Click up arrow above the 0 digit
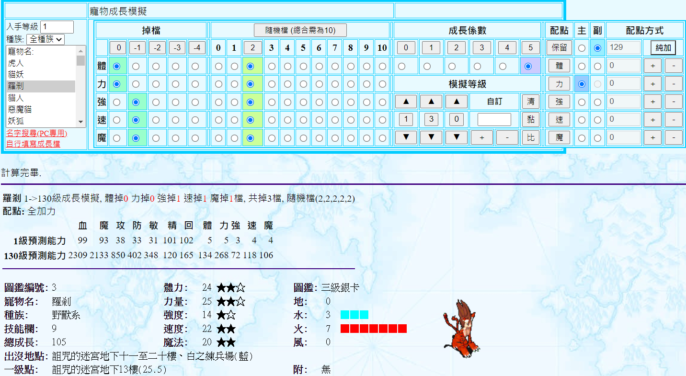The width and height of the screenshot is (686, 376). [x=457, y=102]
